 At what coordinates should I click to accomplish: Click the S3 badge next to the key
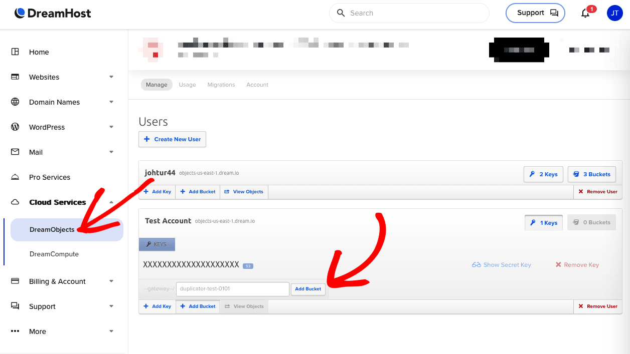(248, 266)
